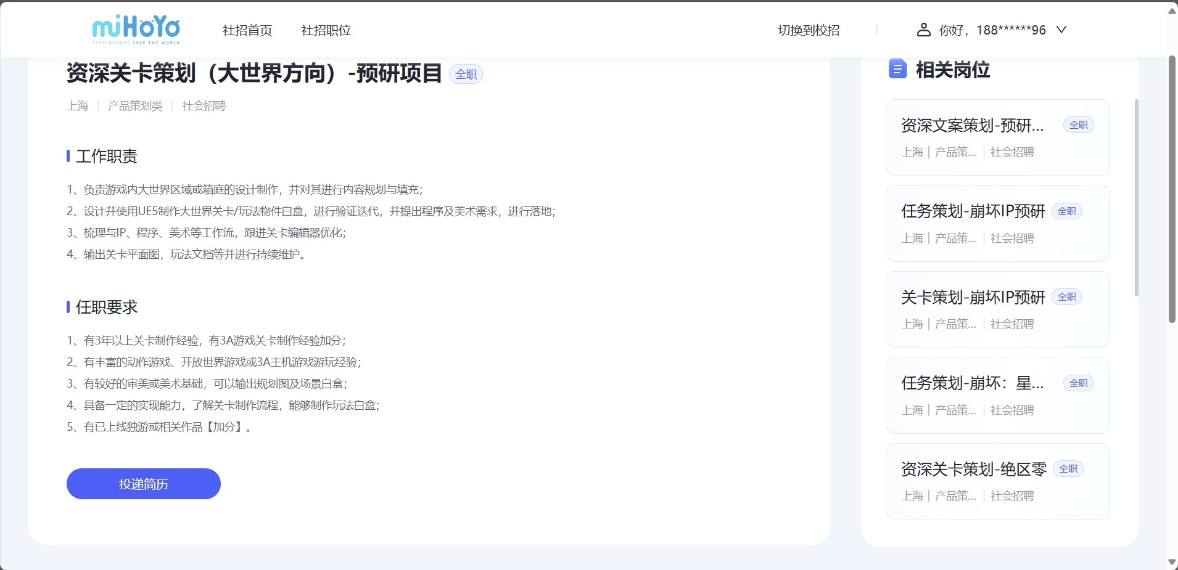Click the miHoYo logo

(136, 30)
